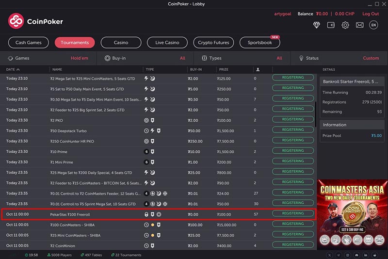
Task: Click the CoinMasters Asia promo banner
Action: click(353, 214)
